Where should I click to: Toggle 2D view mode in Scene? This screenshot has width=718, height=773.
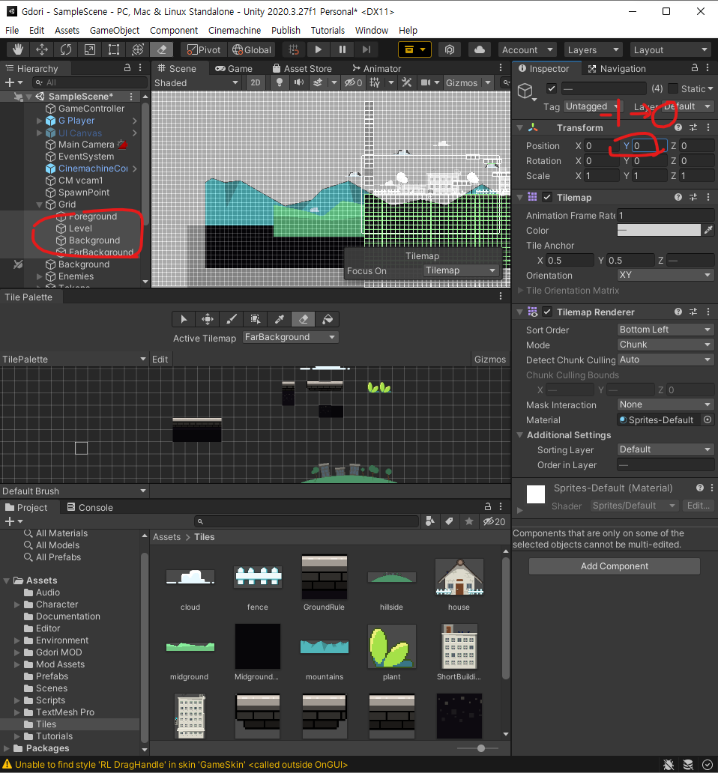256,83
